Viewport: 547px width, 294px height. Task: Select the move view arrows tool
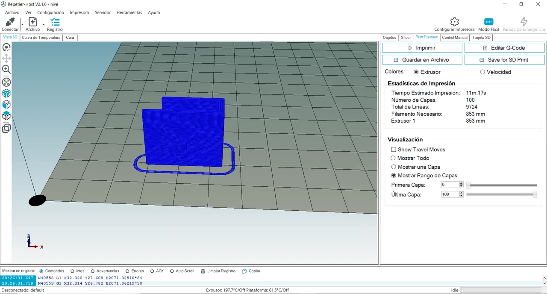tap(6, 58)
